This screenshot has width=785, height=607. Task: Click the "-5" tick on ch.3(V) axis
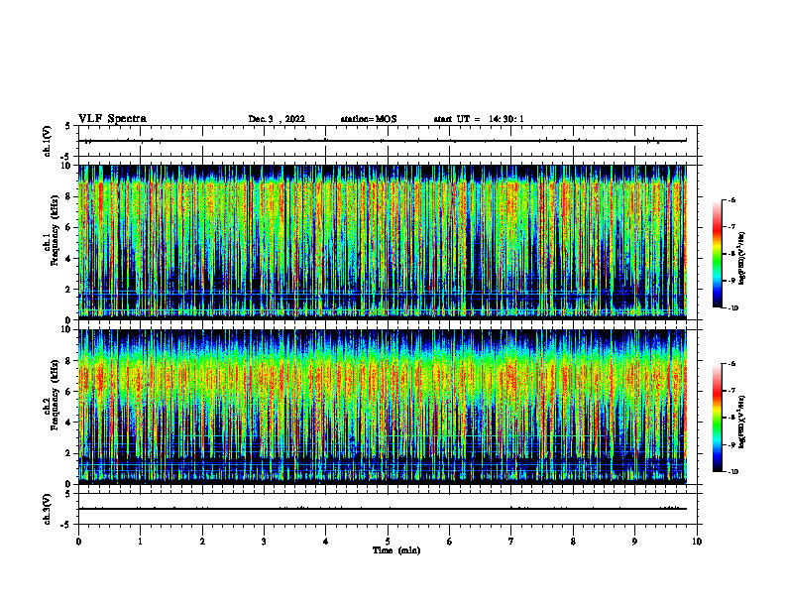tap(66, 525)
